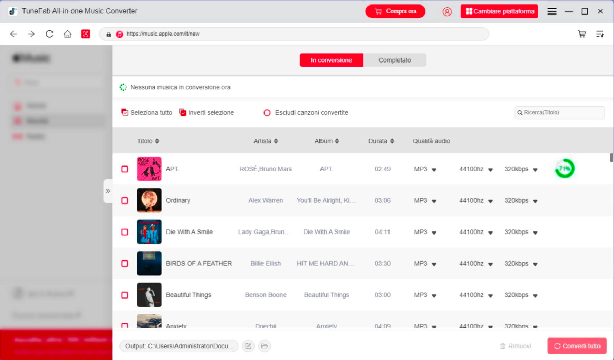Open the output folder icon
The height and width of the screenshot is (360, 614).
(265, 346)
